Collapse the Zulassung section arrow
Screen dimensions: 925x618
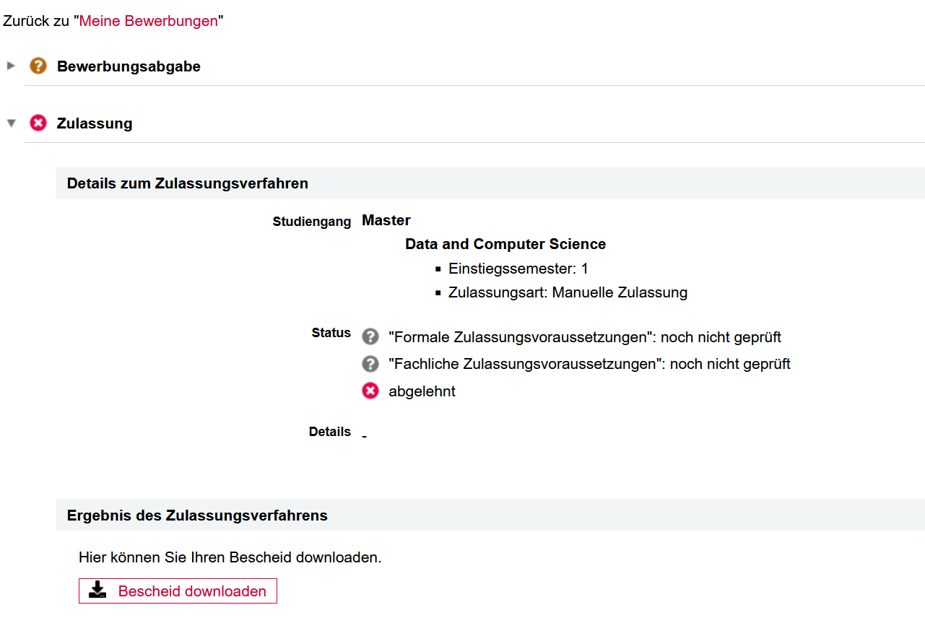coord(11,123)
